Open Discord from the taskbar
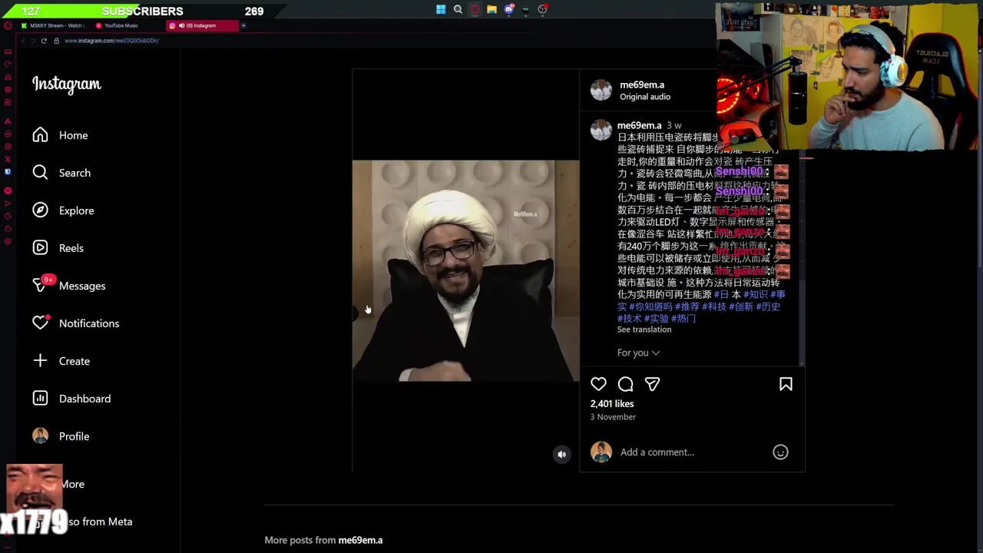The image size is (983, 553). point(508,10)
